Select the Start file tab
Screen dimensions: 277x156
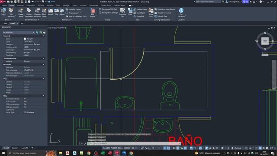[x=5, y=23]
